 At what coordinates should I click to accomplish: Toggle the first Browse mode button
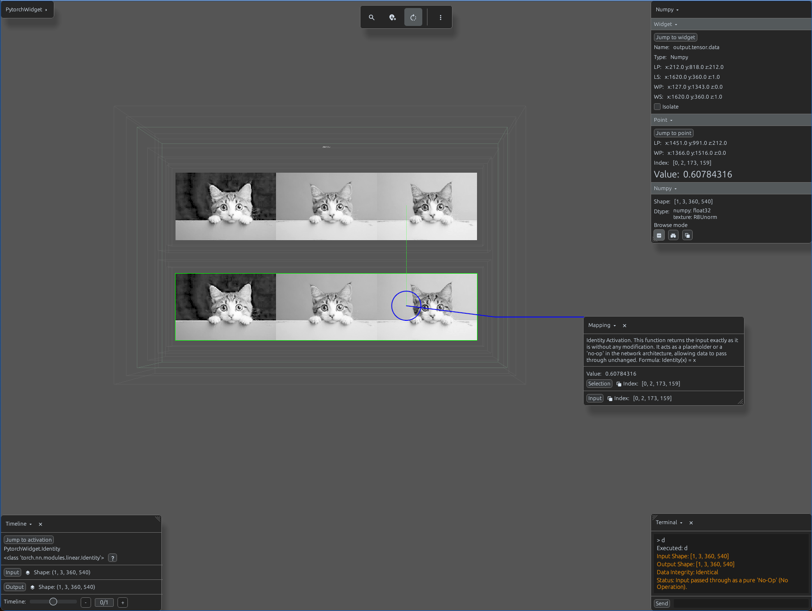click(659, 235)
